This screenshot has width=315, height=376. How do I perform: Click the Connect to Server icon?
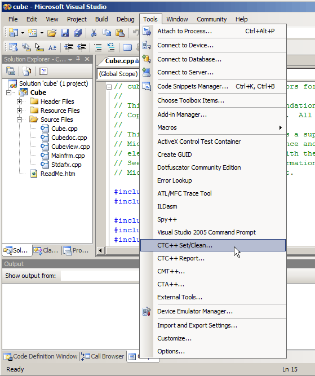pyautogui.click(x=147, y=72)
